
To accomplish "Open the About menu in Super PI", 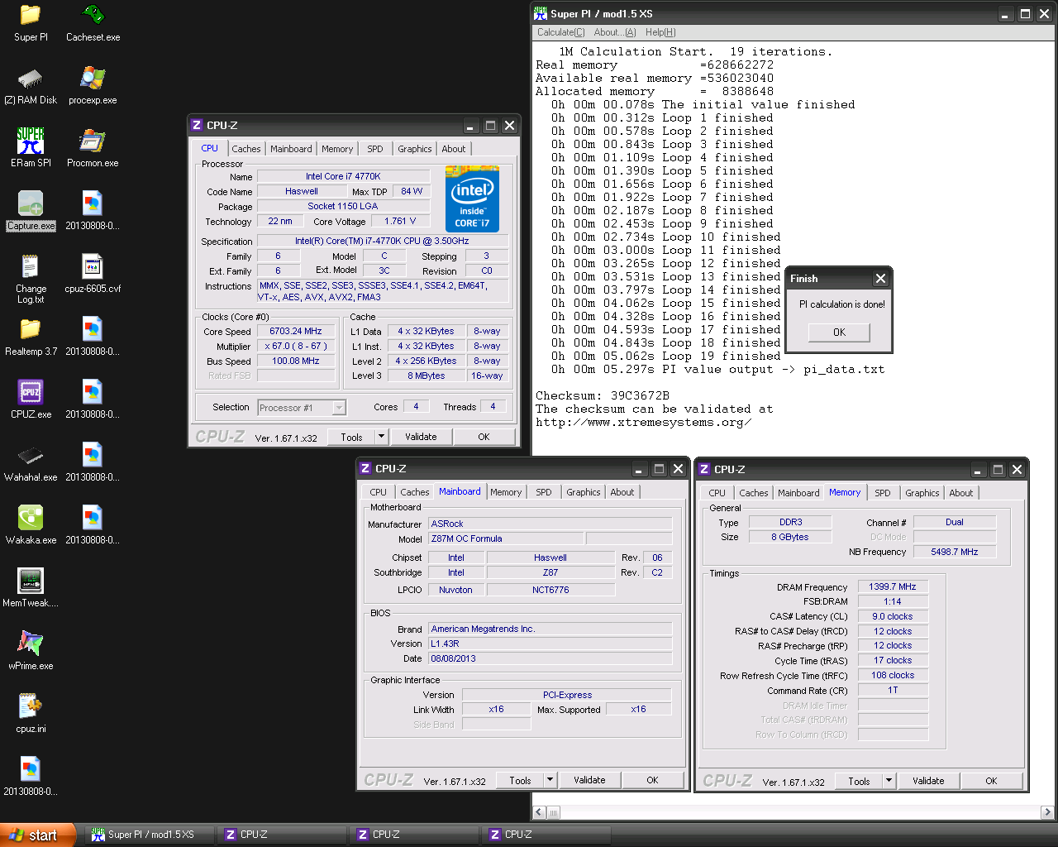I will pos(615,32).
